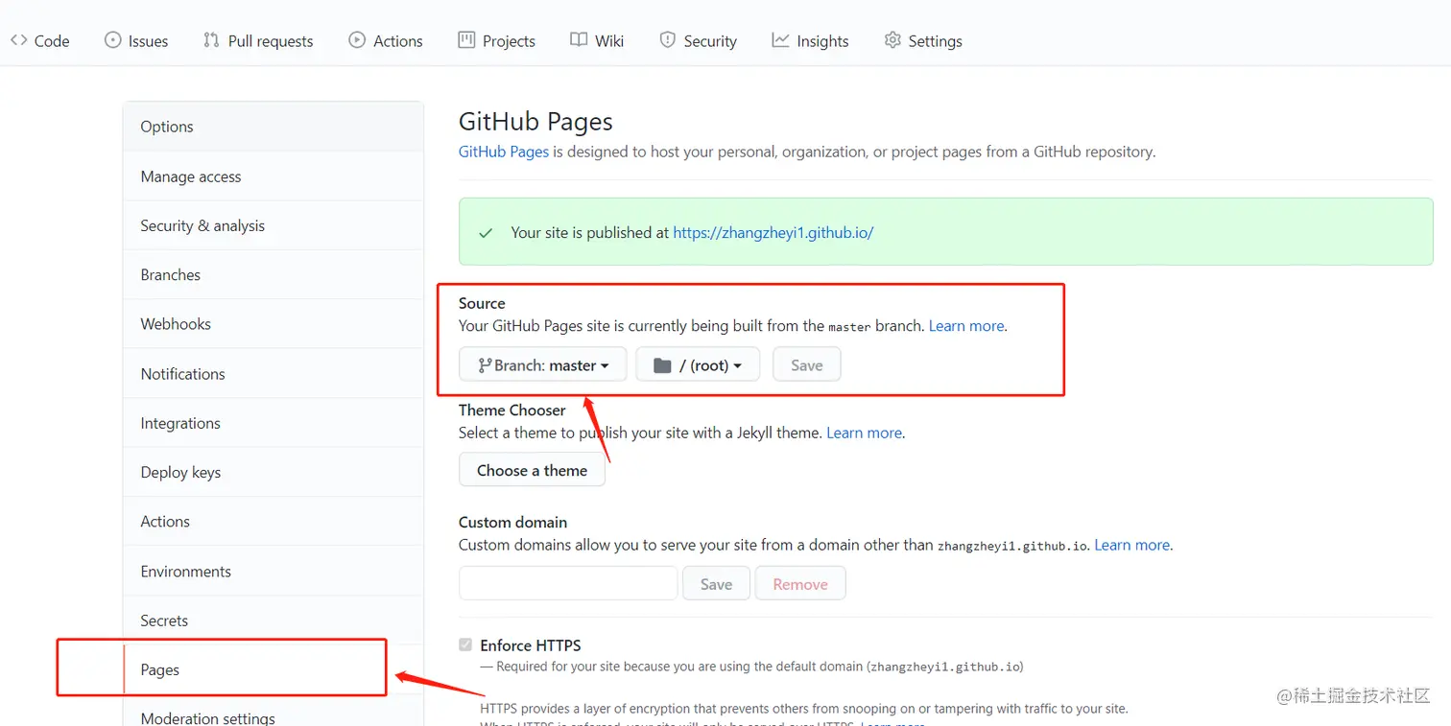The image size is (1451, 726).
Task: Open the published site zhangzheyi1.github.io link
Action: click(x=773, y=232)
